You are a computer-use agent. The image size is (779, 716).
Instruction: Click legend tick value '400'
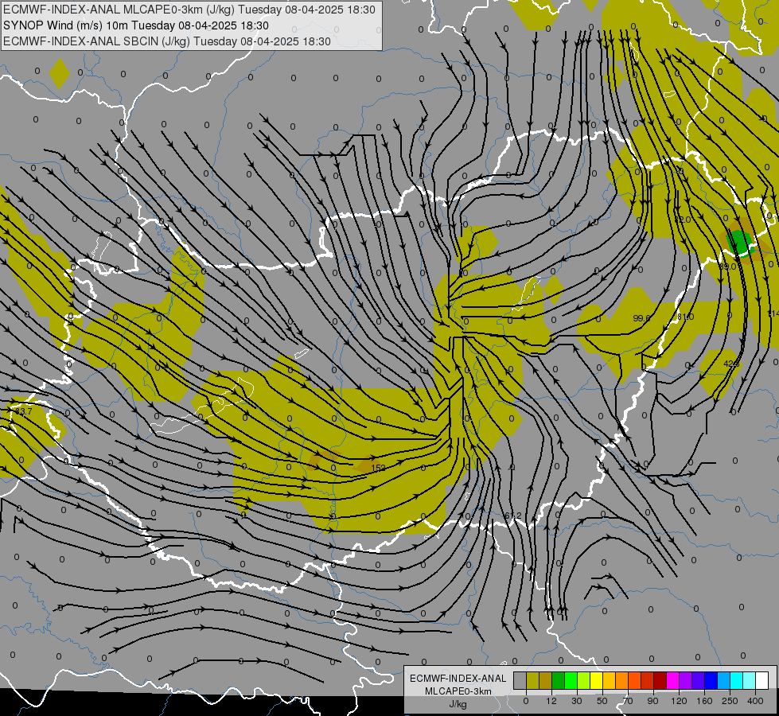[755, 701]
